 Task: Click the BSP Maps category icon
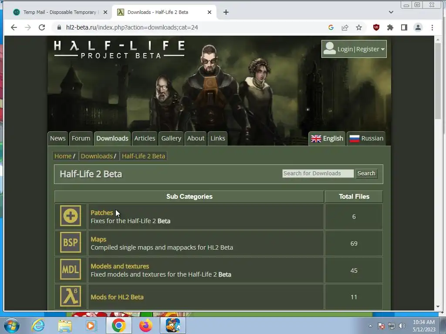pyautogui.click(x=71, y=243)
